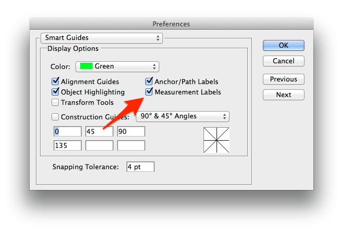Viewport: 343px width, 231px height.
Task: Uncheck Object Highlighting
Action: pos(55,91)
